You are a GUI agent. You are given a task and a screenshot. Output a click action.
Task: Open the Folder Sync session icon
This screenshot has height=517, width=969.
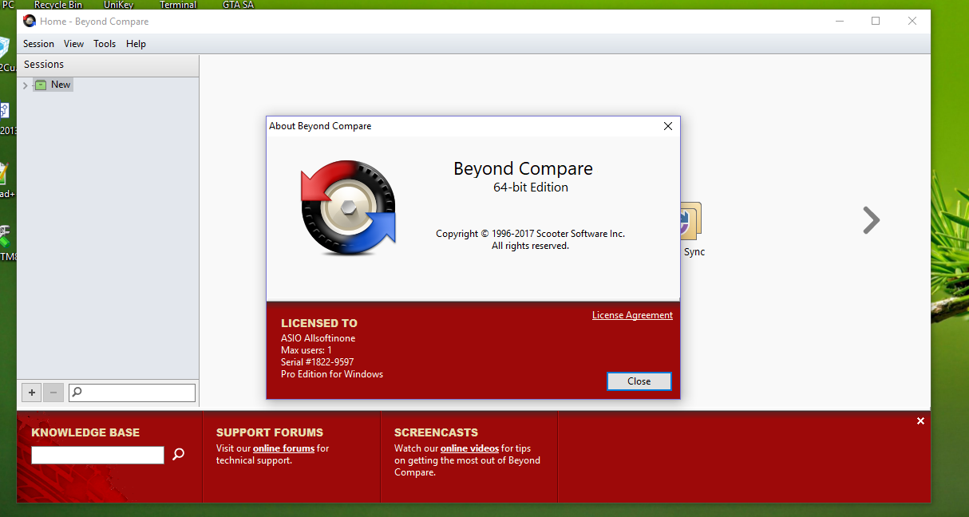[x=691, y=230]
